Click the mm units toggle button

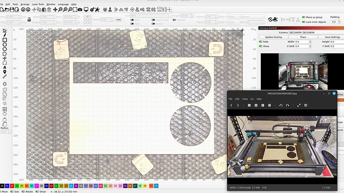pyautogui.click(x=119, y=20)
